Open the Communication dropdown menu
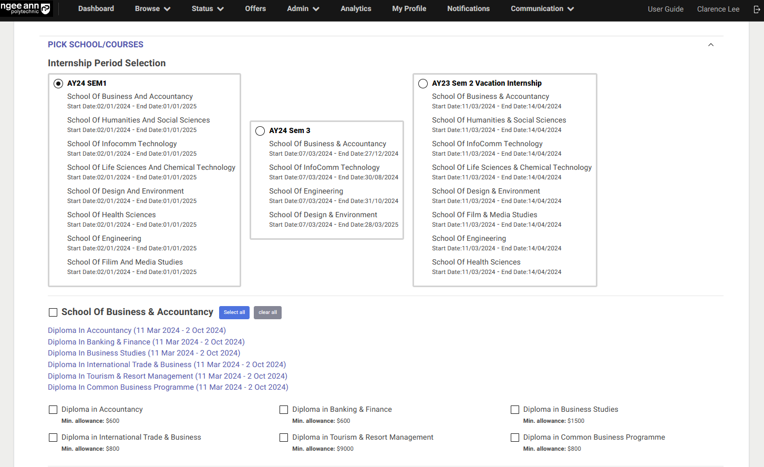This screenshot has width=764, height=467. 542,8
